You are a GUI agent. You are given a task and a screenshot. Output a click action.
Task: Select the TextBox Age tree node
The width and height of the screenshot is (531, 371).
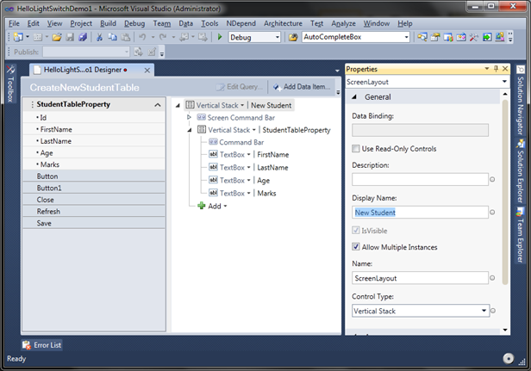coord(240,180)
